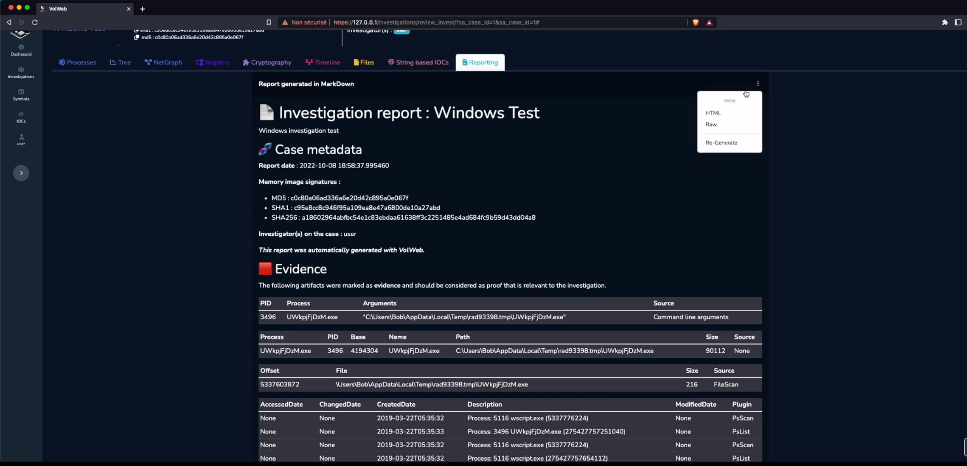Expand the sidebar with the chevron button
This screenshot has height=466, width=967.
point(21,173)
